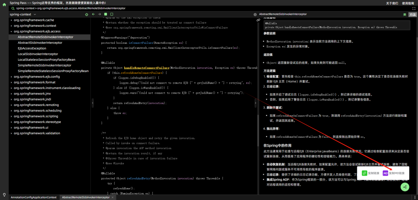Image resolution: width=418 pixels, height=200 pixels.
Task: Click 复制链接 copy link button
Action: pos(370,173)
